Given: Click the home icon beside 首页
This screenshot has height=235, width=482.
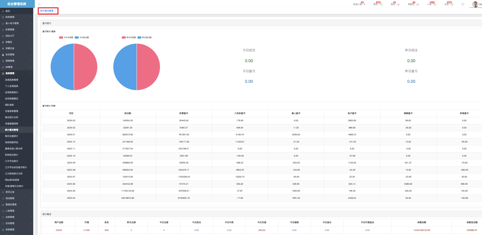Looking at the screenshot, I should pyautogui.click(x=3, y=11).
